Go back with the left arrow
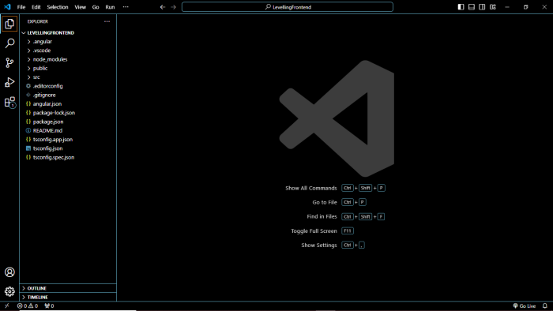Image resolution: width=553 pixels, height=311 pixels. [163, 7]
